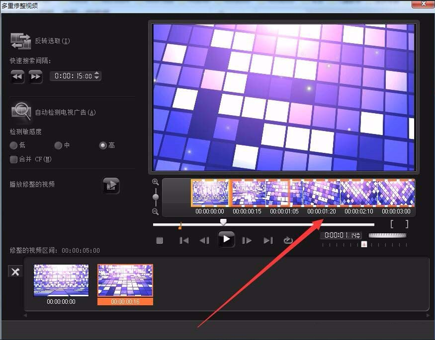Click the 播放修整的视频 play trimmed video icon
Image resolution: width=435 pixels, height=340 pixels.
[x=111, y=185]
